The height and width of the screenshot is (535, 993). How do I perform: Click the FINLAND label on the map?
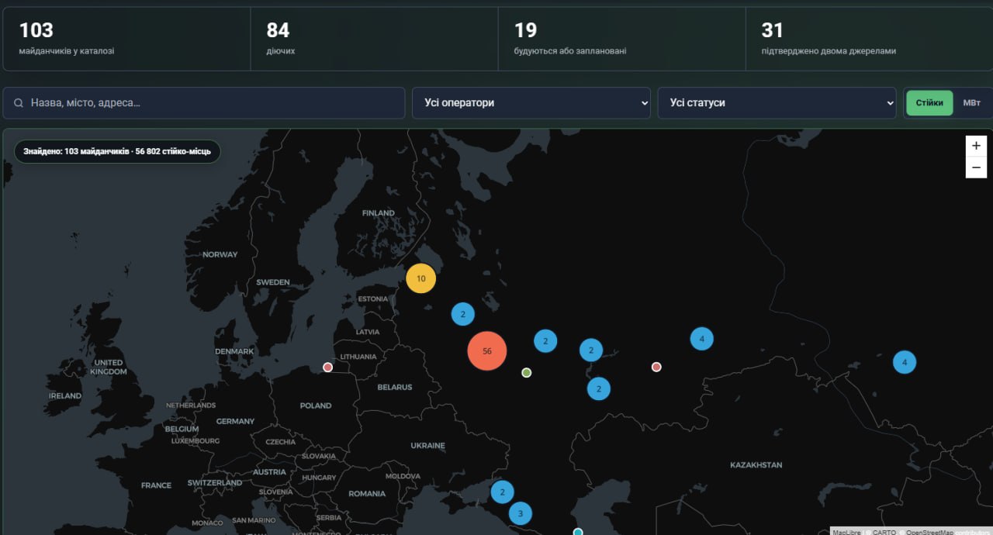(x=379, y=213)
